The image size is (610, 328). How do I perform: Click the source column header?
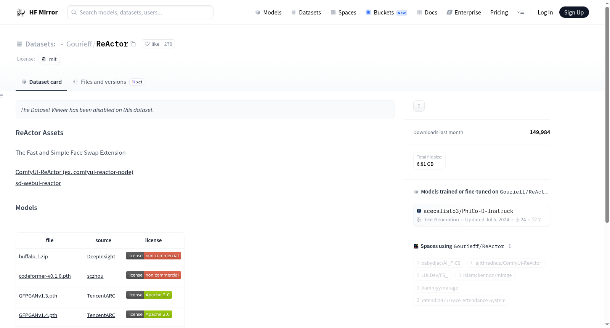[103, 240]
